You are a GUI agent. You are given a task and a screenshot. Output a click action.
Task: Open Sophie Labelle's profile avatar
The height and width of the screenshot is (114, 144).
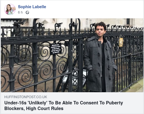click(10, 9)
